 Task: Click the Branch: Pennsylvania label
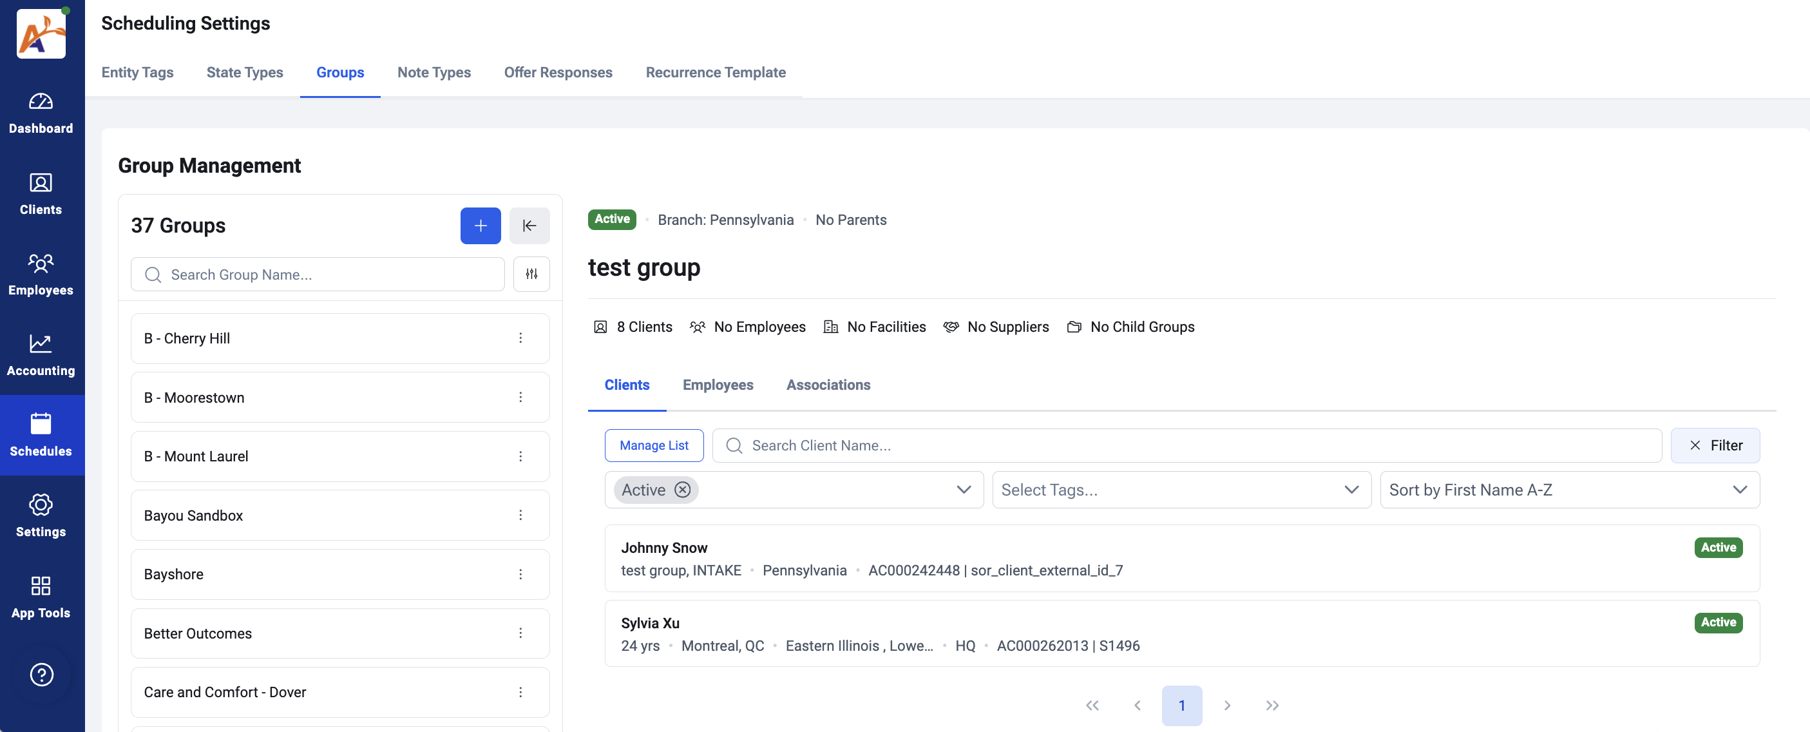[725, 220]
